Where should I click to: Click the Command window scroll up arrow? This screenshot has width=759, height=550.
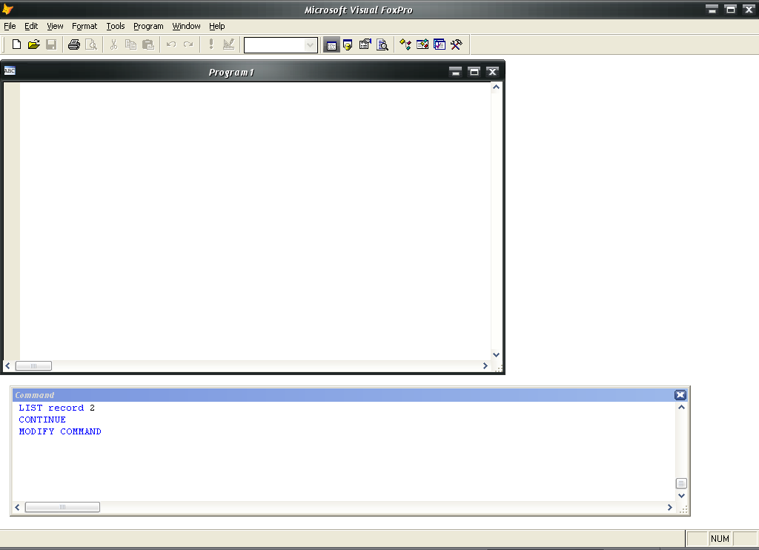coord(682,407)
